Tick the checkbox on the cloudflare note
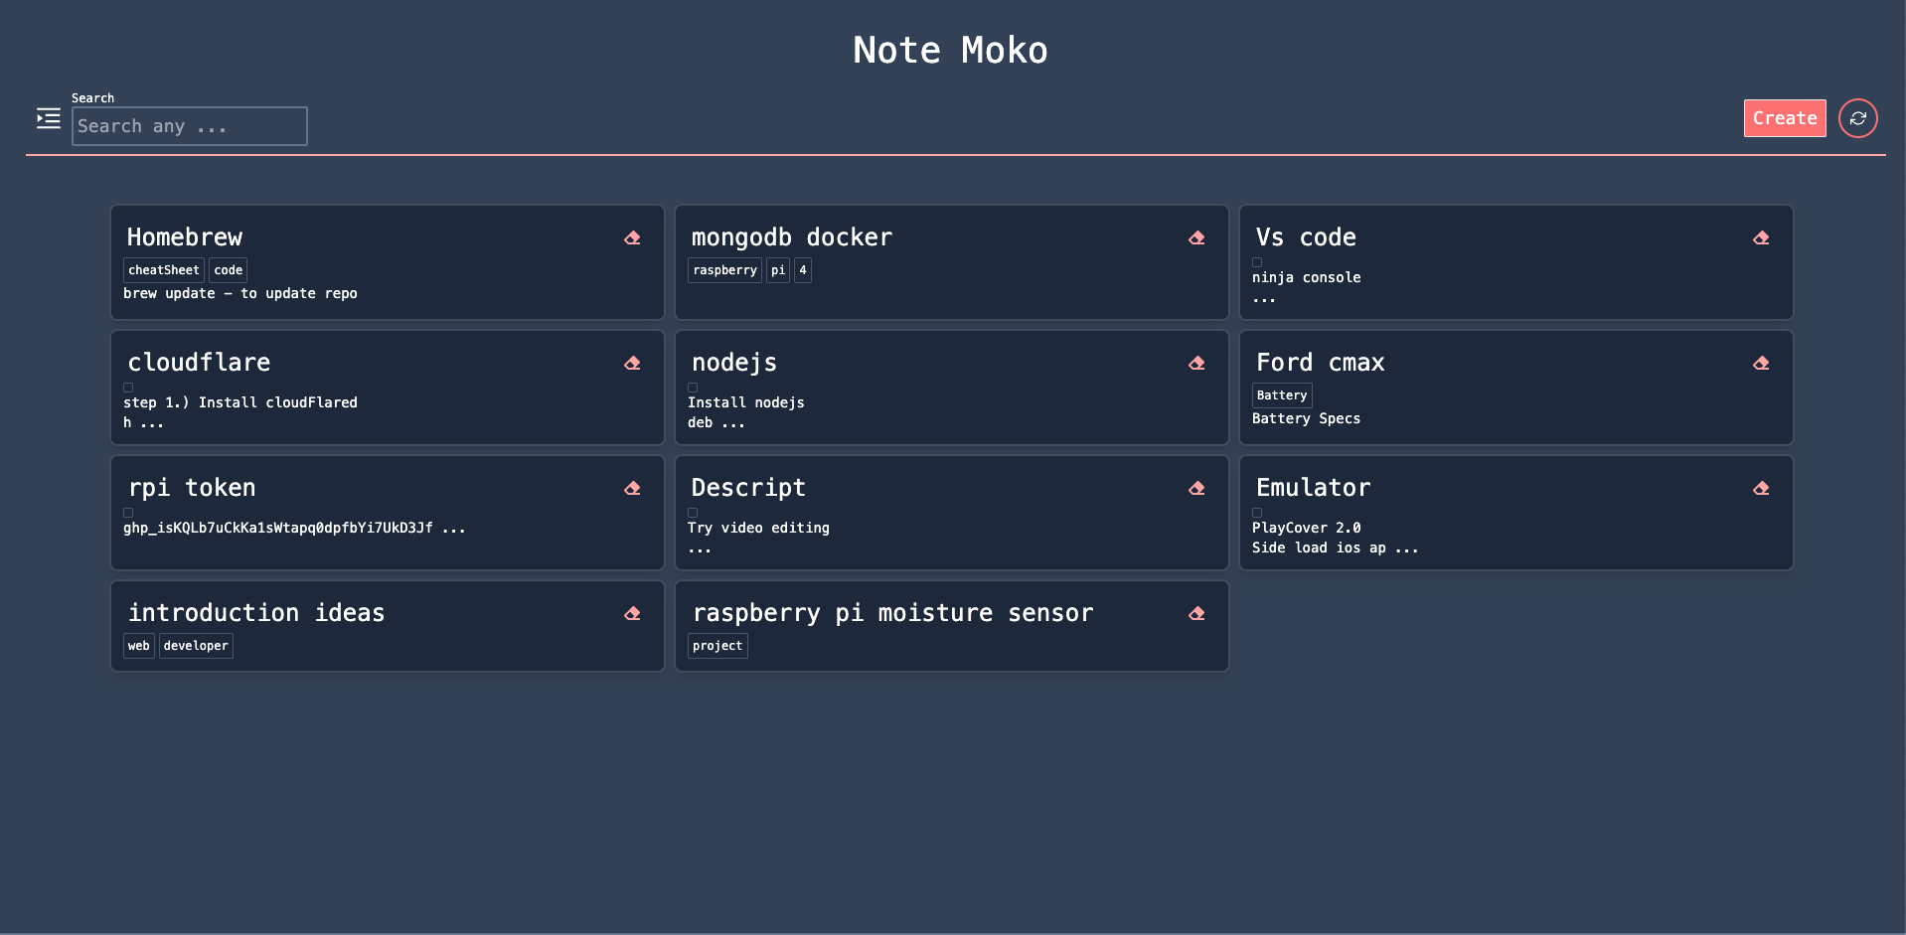 (128, 388)
